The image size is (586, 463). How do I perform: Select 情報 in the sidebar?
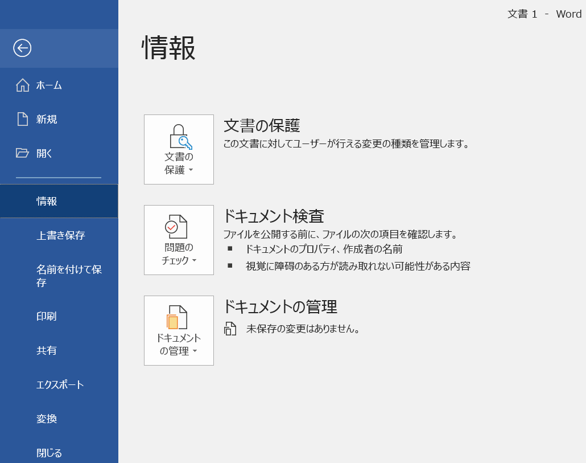pyautogui.click(x=47, y=201)
